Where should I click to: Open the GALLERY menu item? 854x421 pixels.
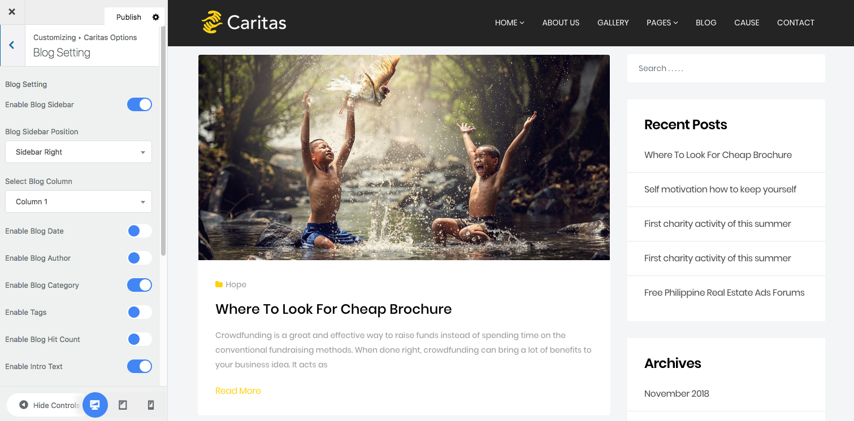coord(613,23)
